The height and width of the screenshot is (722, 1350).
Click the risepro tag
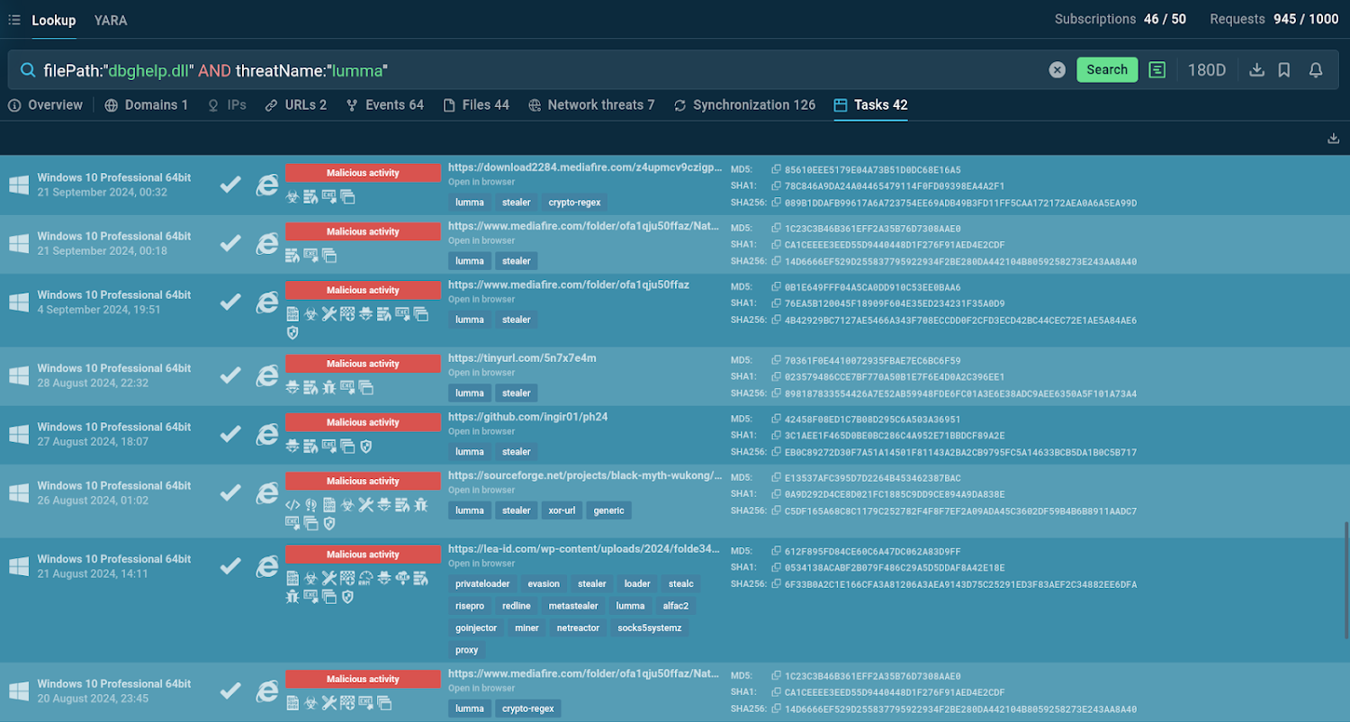pyautogui.click(x=470, y=606)
